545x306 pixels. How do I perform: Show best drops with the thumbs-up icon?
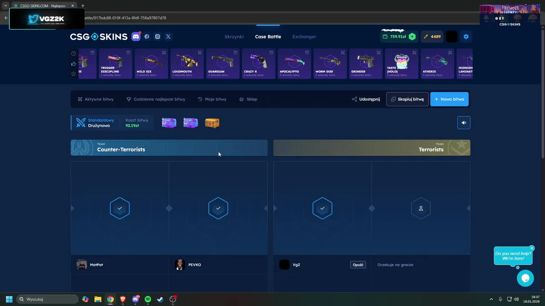pyautogui.click(x=74, y=64)
